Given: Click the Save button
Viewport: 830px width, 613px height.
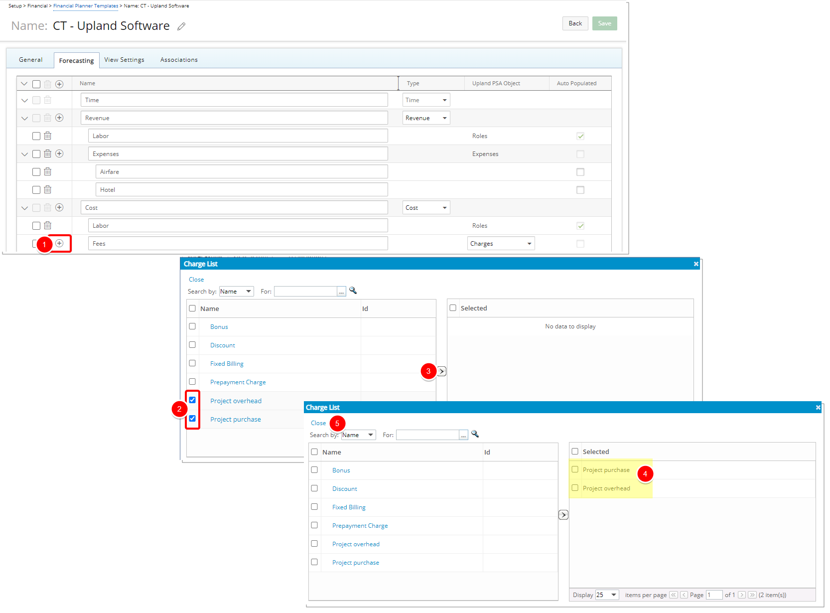Looking at the screenshot, I should click(604, 23).
